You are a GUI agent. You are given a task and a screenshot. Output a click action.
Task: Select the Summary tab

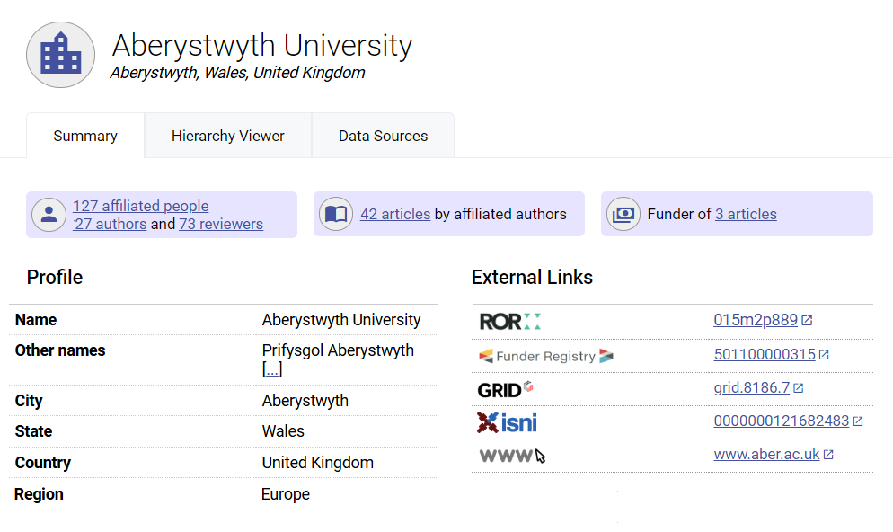tap(85, 136)
